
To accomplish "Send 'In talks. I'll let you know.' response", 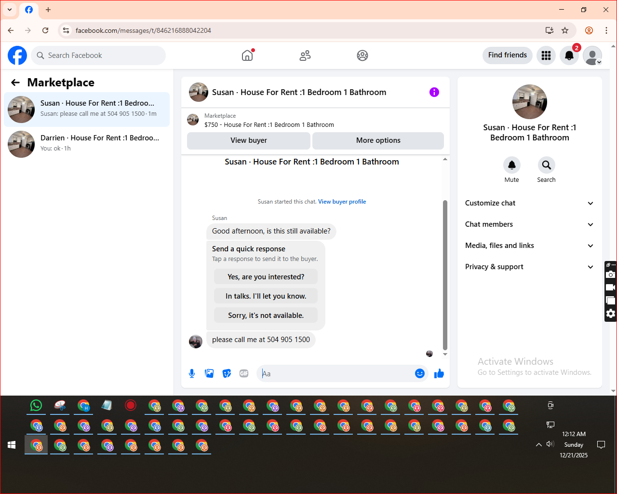I will [x=266, y=296].
